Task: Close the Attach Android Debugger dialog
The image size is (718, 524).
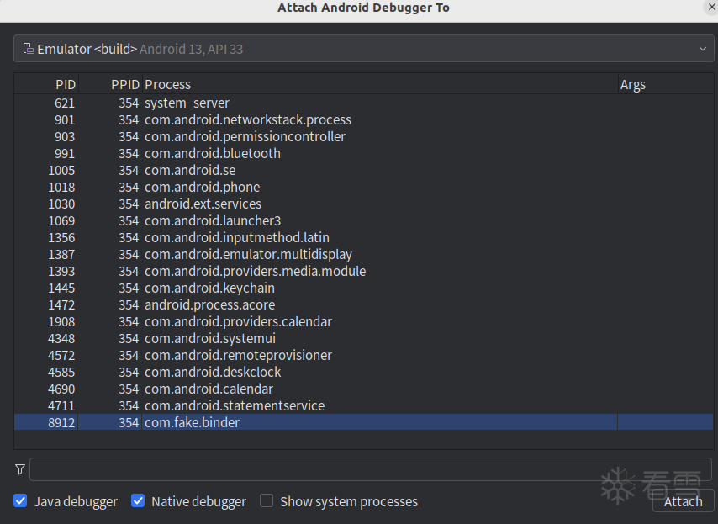Action: (711, 7)
